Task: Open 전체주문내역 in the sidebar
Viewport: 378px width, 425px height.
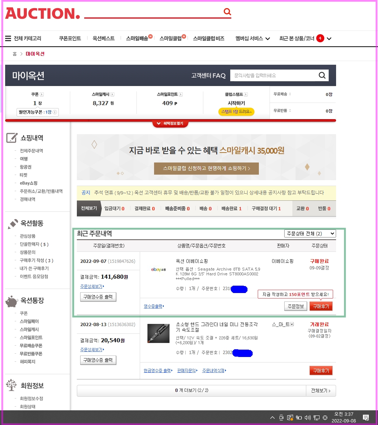Action: click(32, 151)
